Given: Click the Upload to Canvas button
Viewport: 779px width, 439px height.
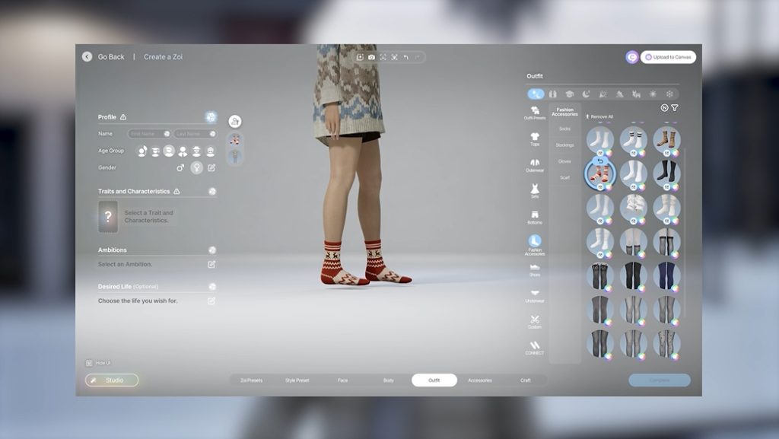Looking at the screenshot, I should coord(667,57).
